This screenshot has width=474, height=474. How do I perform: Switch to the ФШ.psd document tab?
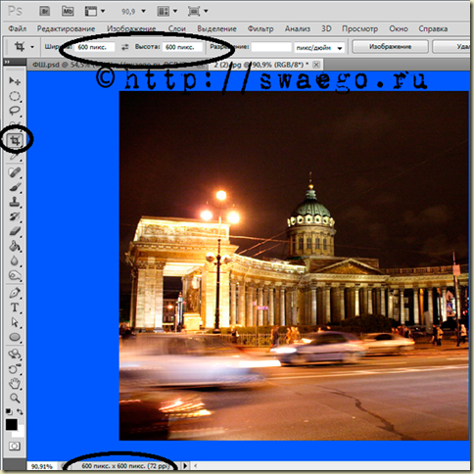118,65
